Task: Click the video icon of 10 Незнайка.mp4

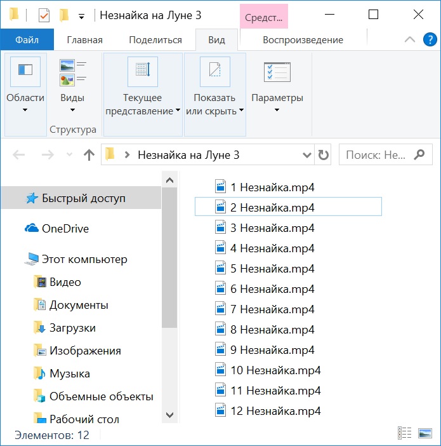Action: point(221,370)
